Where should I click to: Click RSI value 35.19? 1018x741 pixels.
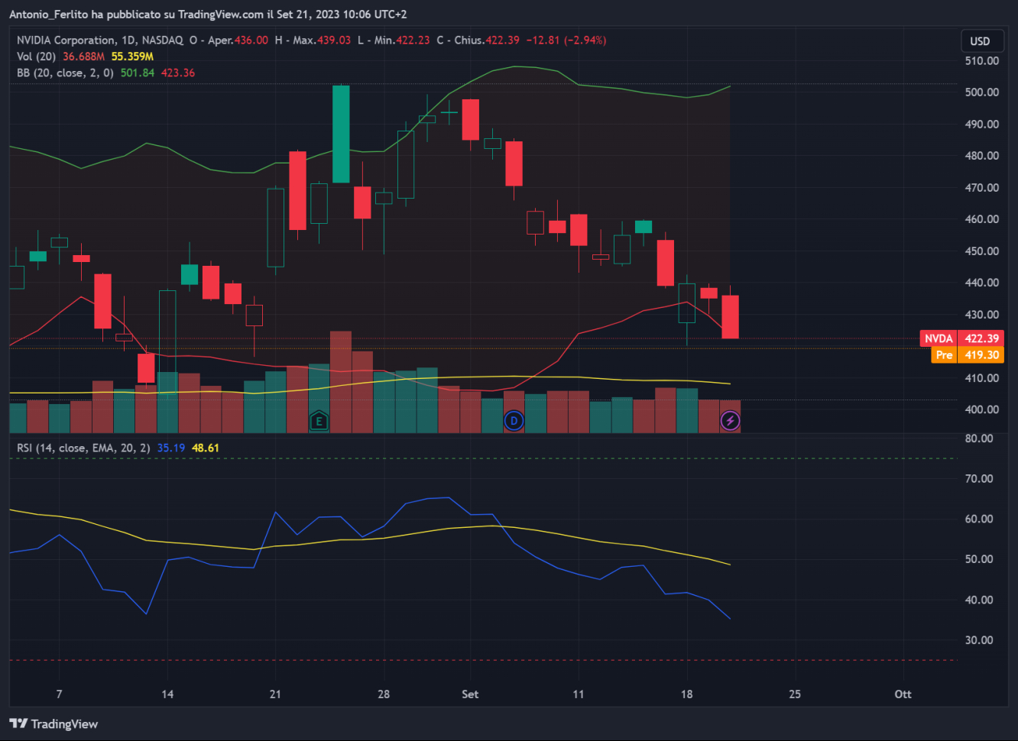(171, 448)
